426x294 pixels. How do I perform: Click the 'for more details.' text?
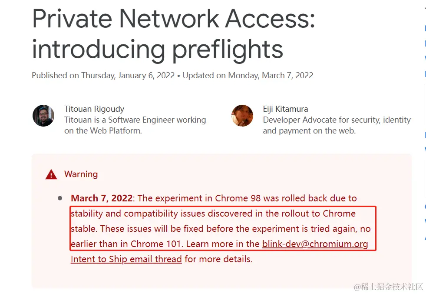[218, 259]
